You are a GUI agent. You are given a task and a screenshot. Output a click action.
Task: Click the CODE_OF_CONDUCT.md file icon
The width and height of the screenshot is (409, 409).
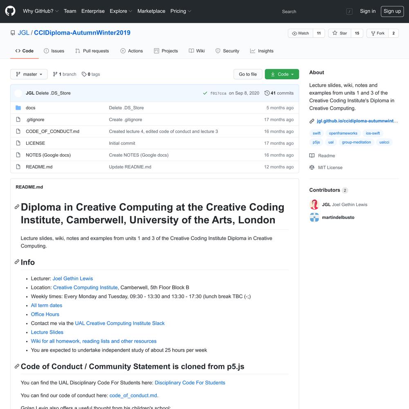coord(18,131)
